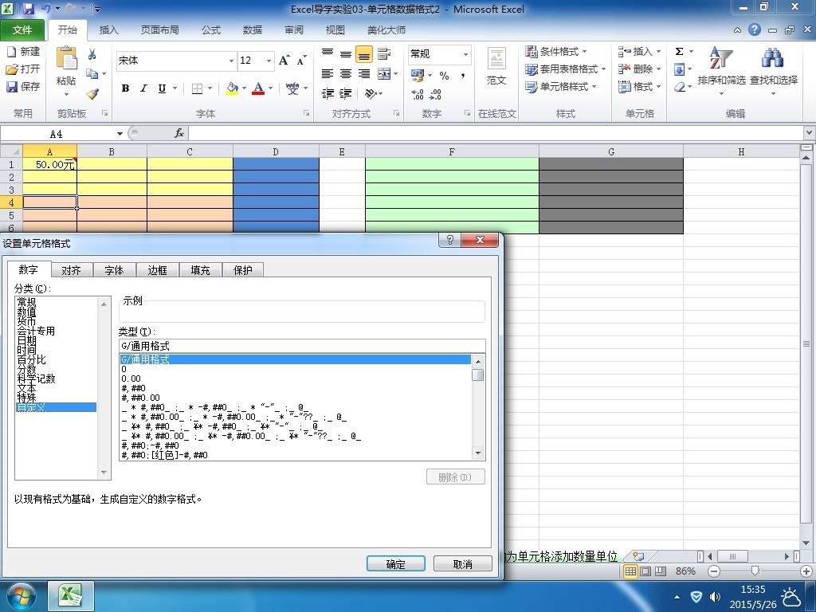
Task: Align text to top
Action: point(328,53)
